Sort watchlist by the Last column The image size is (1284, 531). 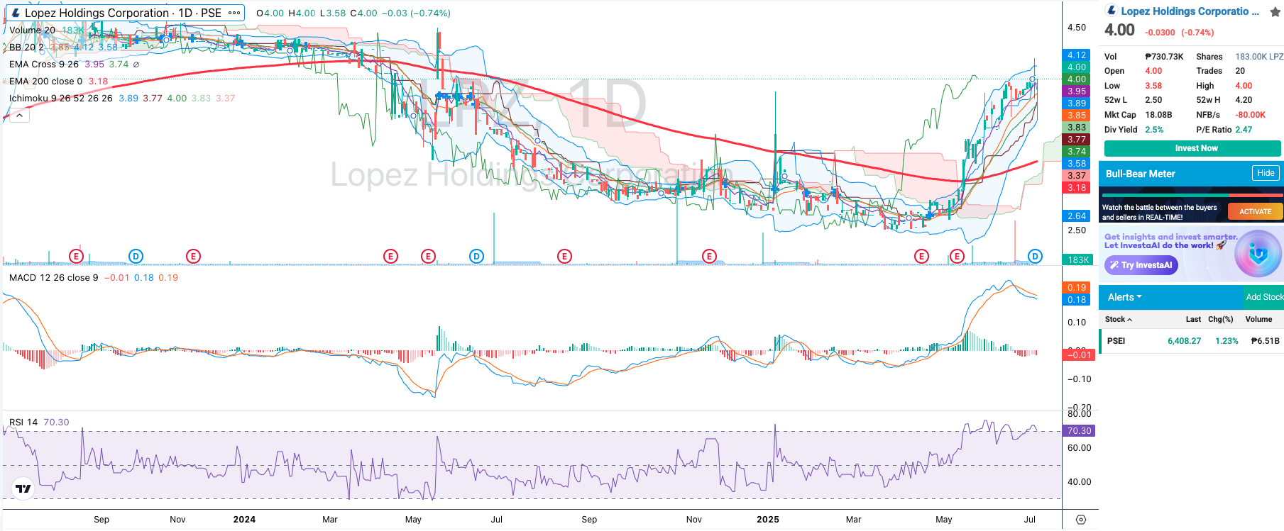(x=1193, y=320)
